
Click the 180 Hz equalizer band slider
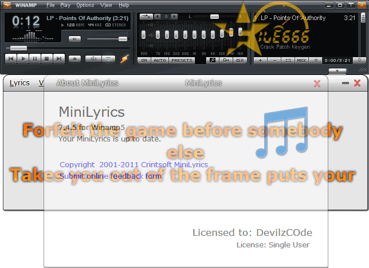pos(167,35)
